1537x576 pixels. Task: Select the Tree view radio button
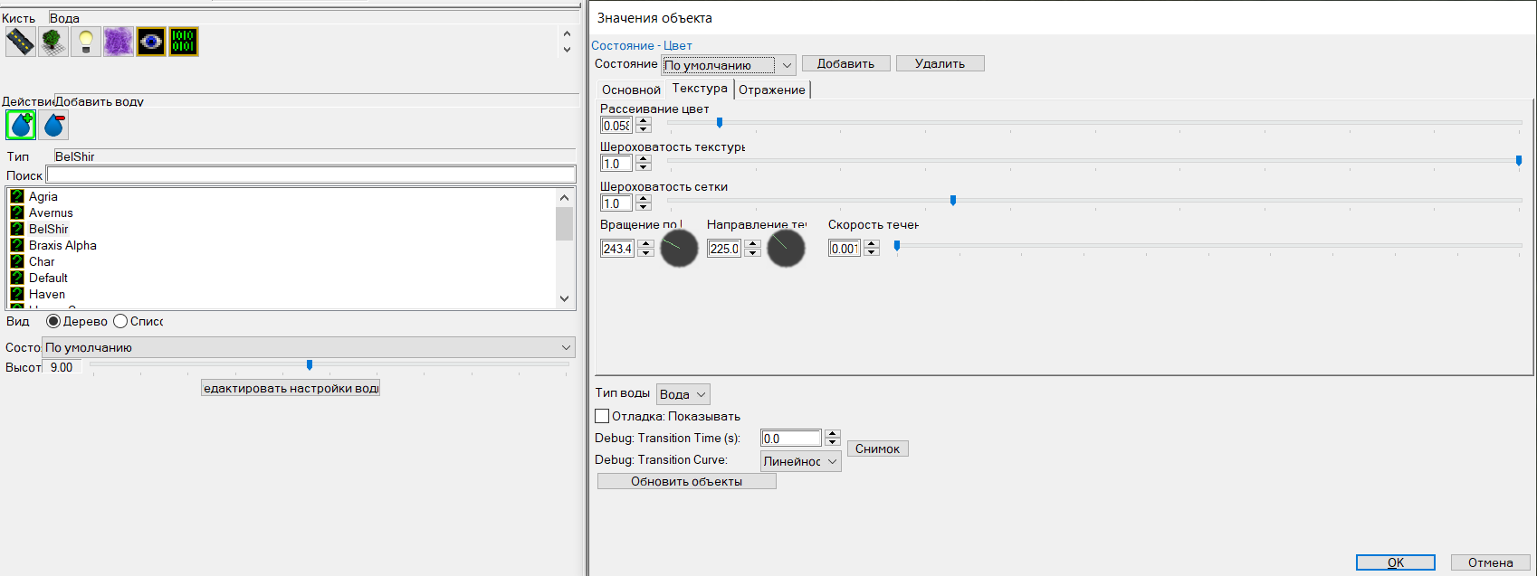(x=53, y=321)
